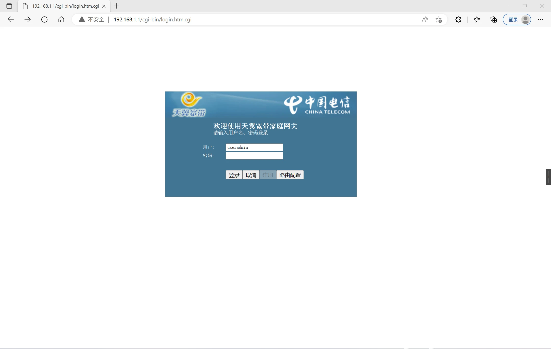This screenshot has height=349, width=551.
Task: Open a new browser tab
Action: pos(117,6)
